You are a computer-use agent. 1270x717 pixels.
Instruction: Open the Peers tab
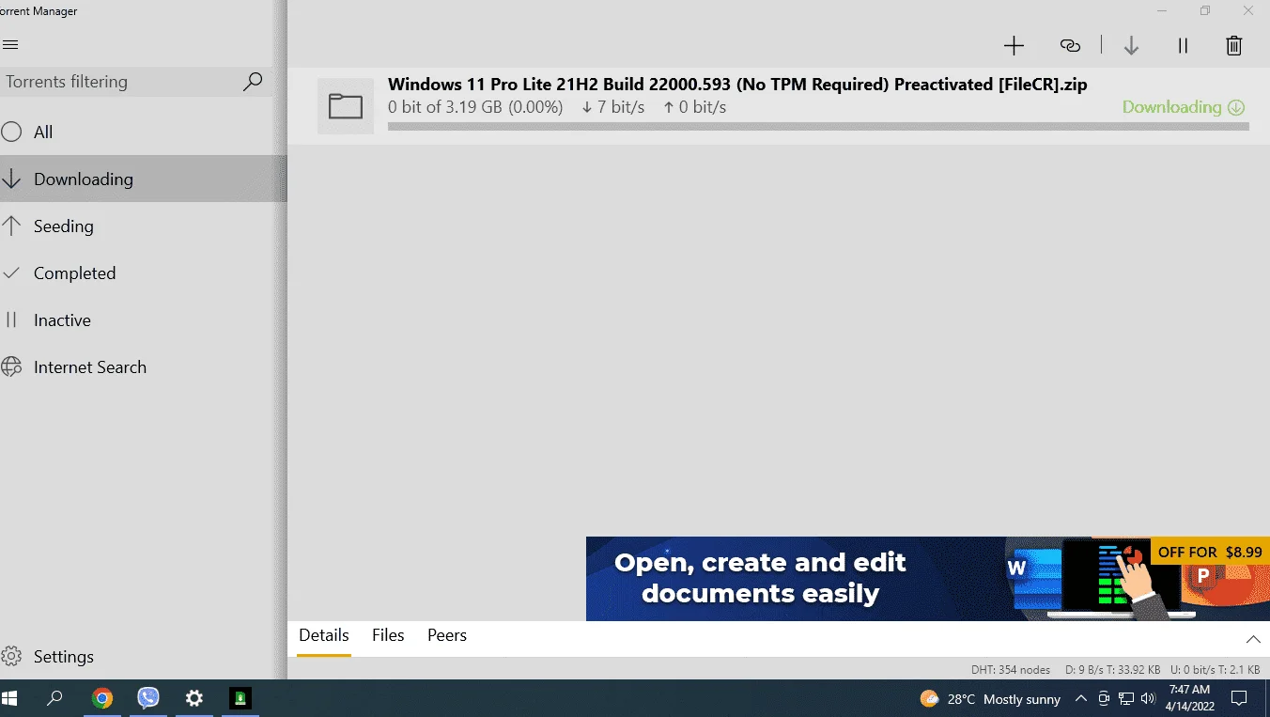coord(447,635)
